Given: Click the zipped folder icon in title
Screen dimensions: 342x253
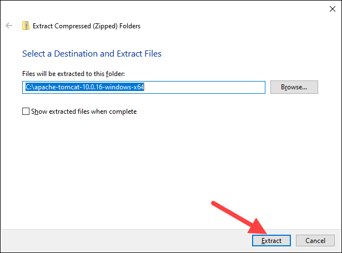Looking at the screenshot, I should coord(26,26).
